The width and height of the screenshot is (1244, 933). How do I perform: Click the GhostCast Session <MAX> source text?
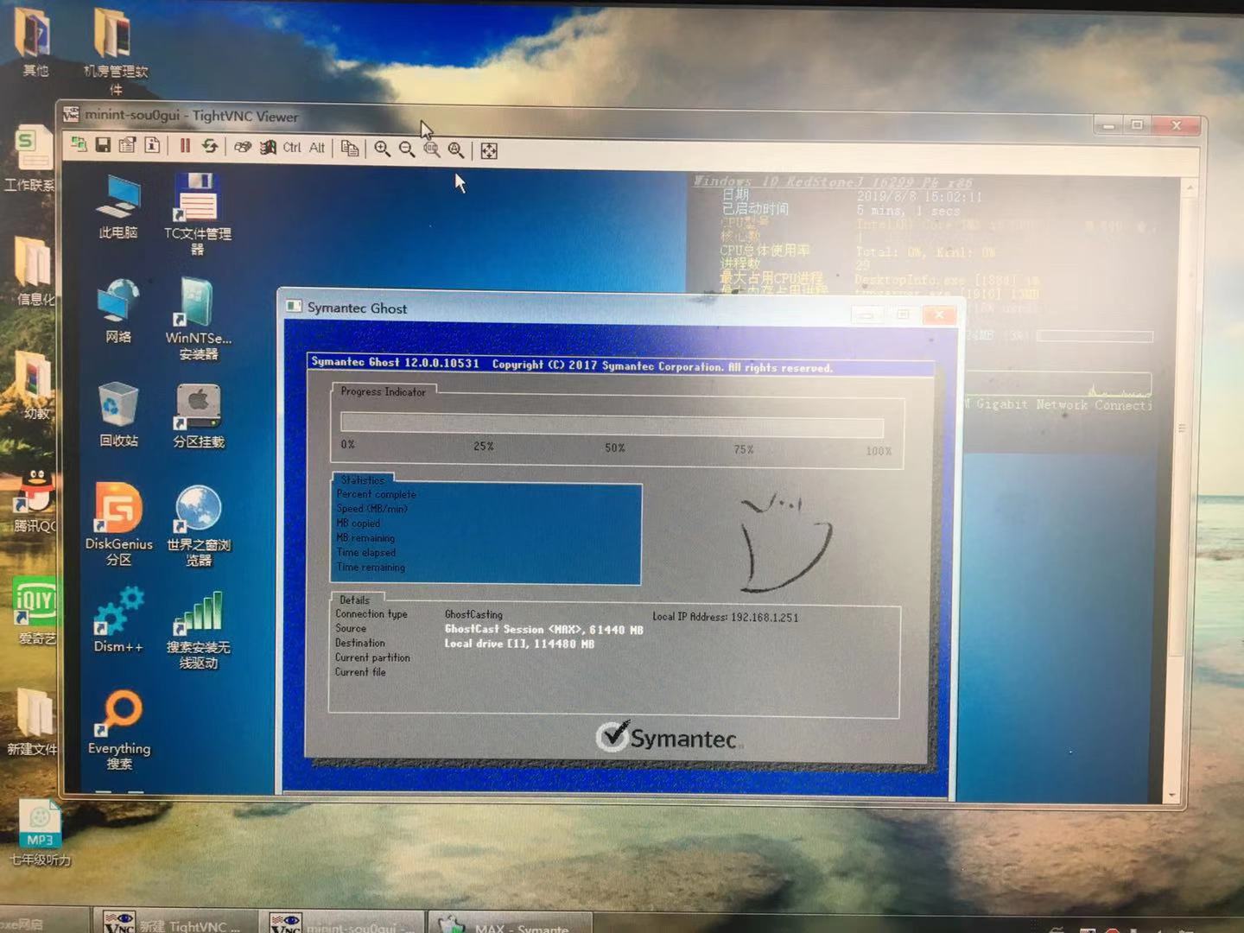tap(544, 630)
